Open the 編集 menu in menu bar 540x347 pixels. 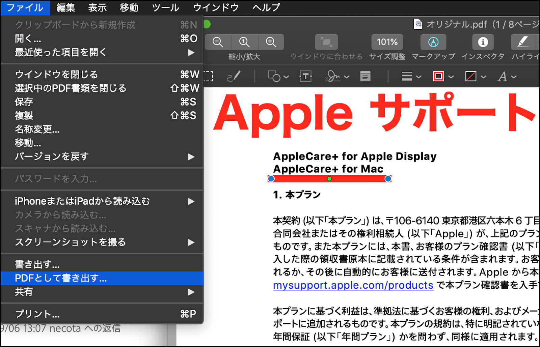65,7
